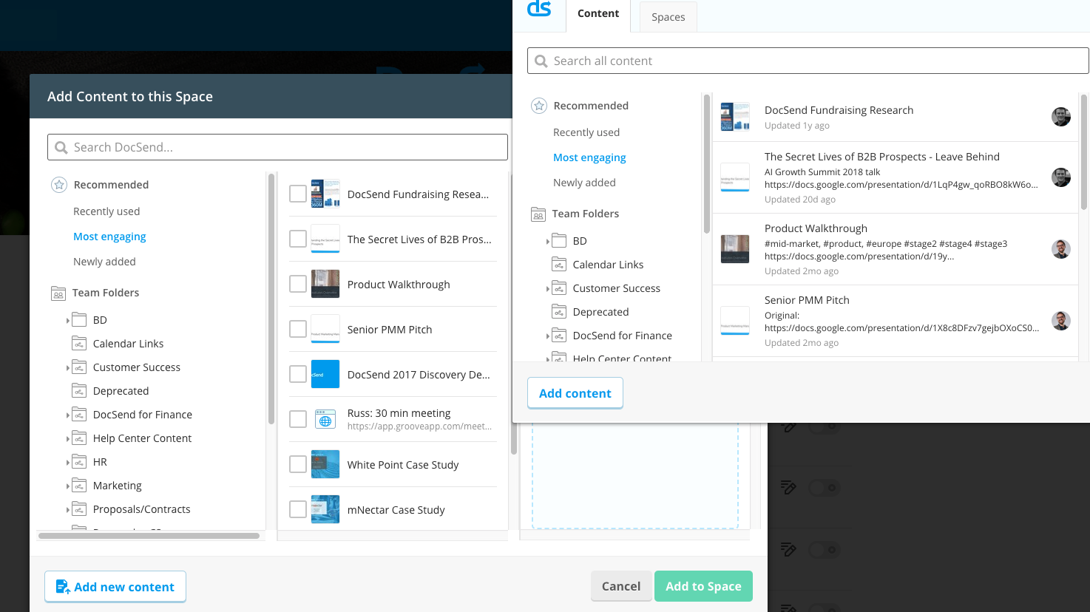Viewport: 1090px width, 612px height.
Task: Click the DocSend logo icon
Action: coord(539,9)
